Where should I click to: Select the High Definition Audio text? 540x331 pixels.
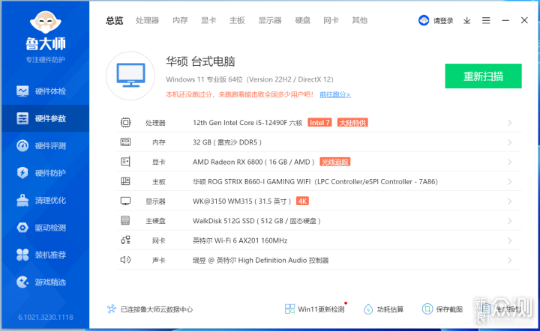pos(260,260)
